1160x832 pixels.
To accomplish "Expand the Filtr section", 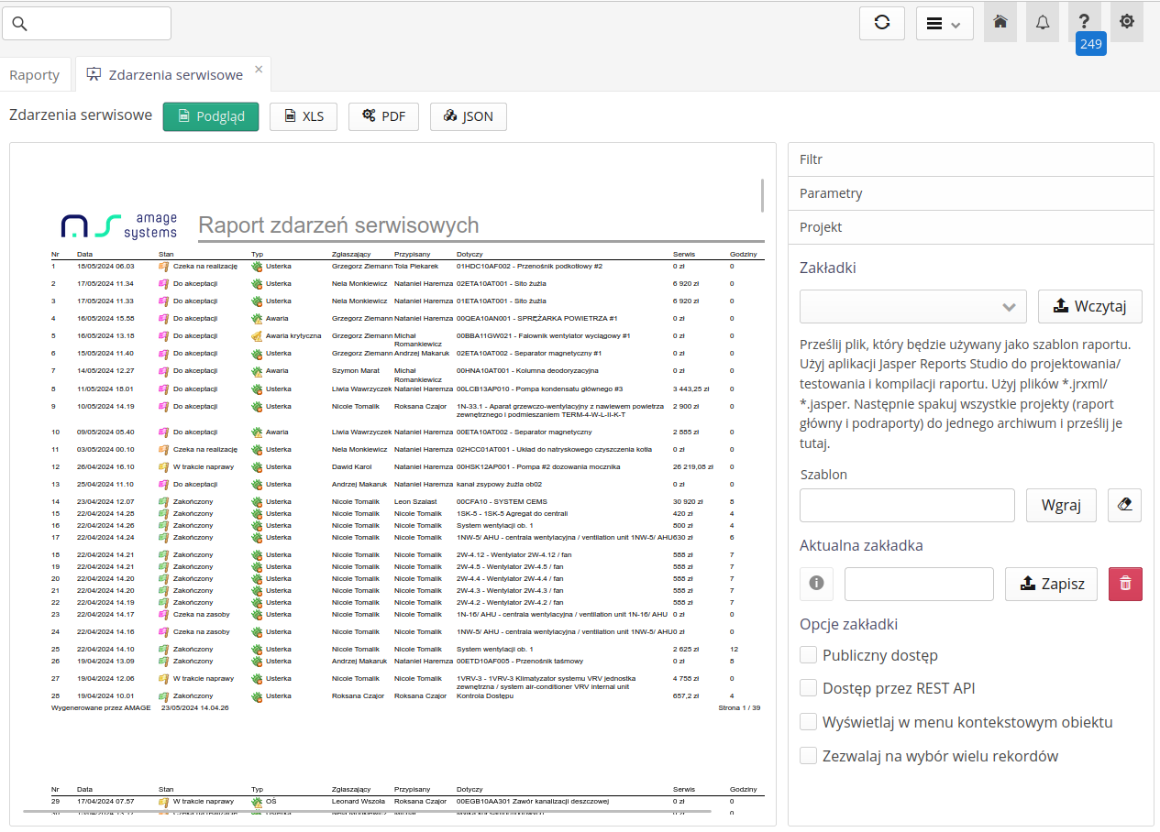I will pyautogui.click(x=970, y=159).
